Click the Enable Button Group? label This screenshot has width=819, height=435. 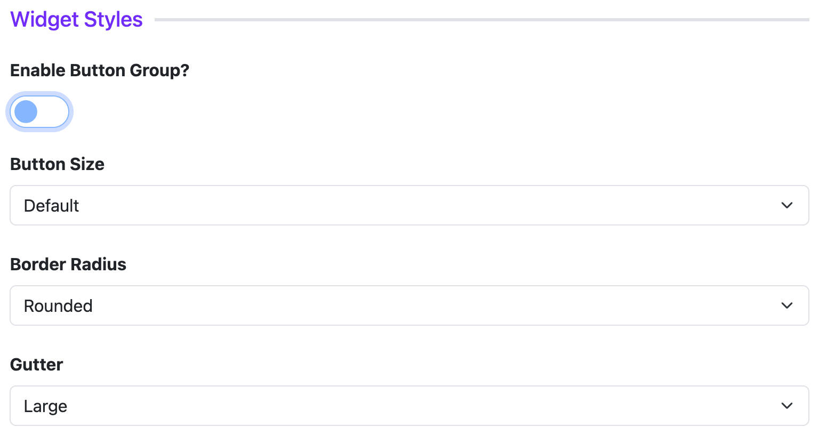point(100,70)
